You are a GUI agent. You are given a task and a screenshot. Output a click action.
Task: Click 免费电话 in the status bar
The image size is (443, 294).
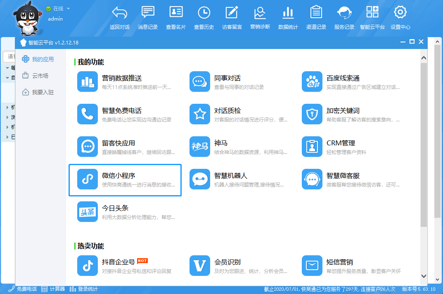(x=23, y=289)
